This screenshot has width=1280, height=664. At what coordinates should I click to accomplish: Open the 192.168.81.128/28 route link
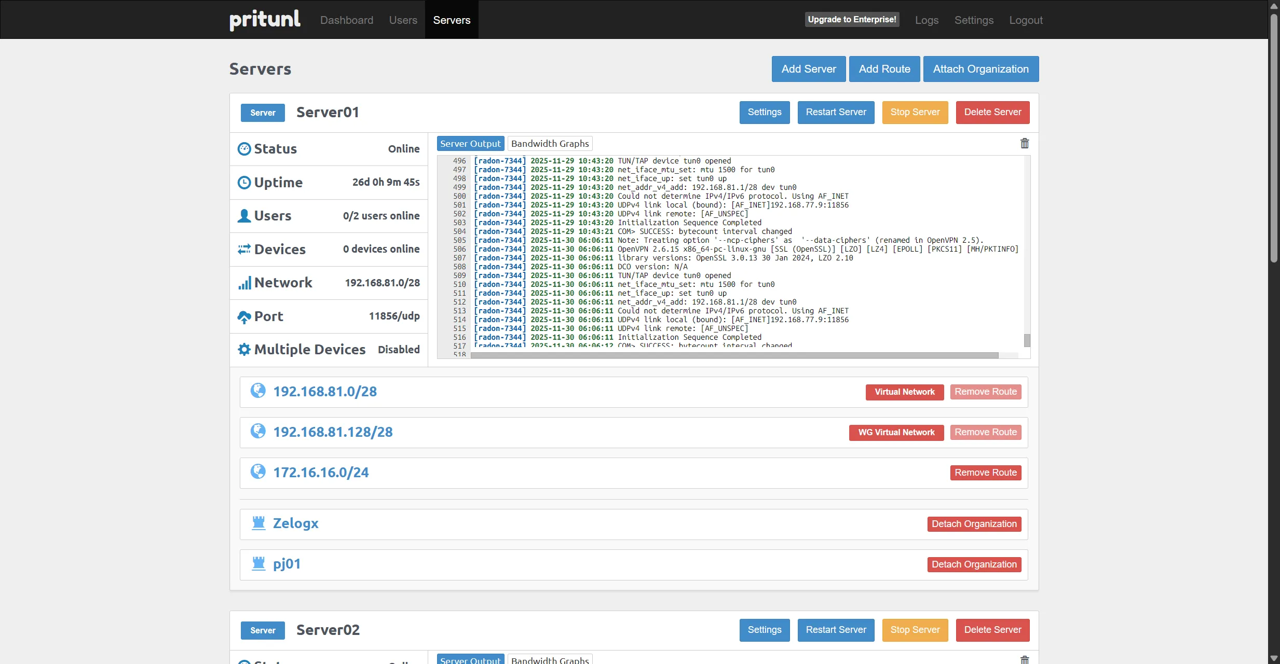pyautogui.click(x=333, y=432)
